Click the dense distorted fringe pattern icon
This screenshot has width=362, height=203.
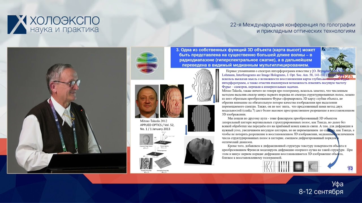coord(313,166)
